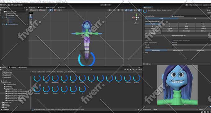Image resolution: width=211 pixels, height=113 pixels.
Task: Expand Character 1_vrm in Hierarchy
Action: pyautogui.click(x=5, y=25)
